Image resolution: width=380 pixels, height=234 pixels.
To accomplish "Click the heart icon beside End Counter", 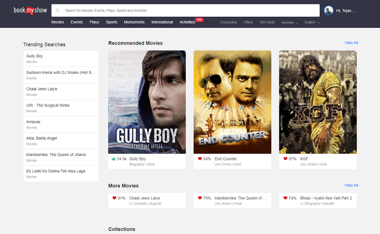I will click(200, 159).
